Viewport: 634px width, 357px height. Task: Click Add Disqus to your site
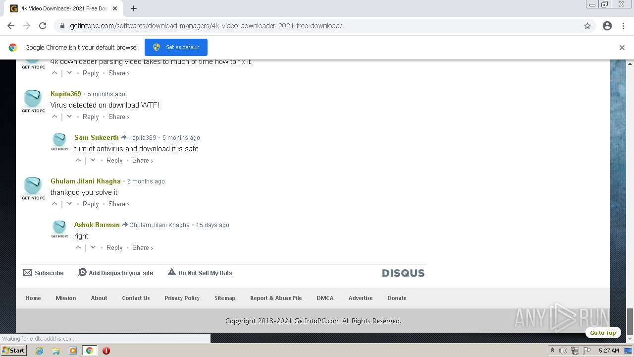[x=116, y=273]
